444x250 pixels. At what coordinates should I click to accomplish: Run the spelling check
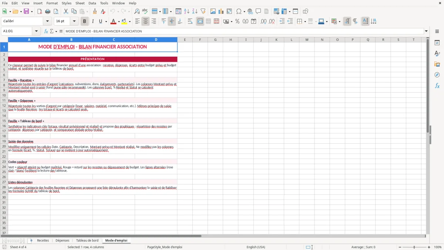145,11
